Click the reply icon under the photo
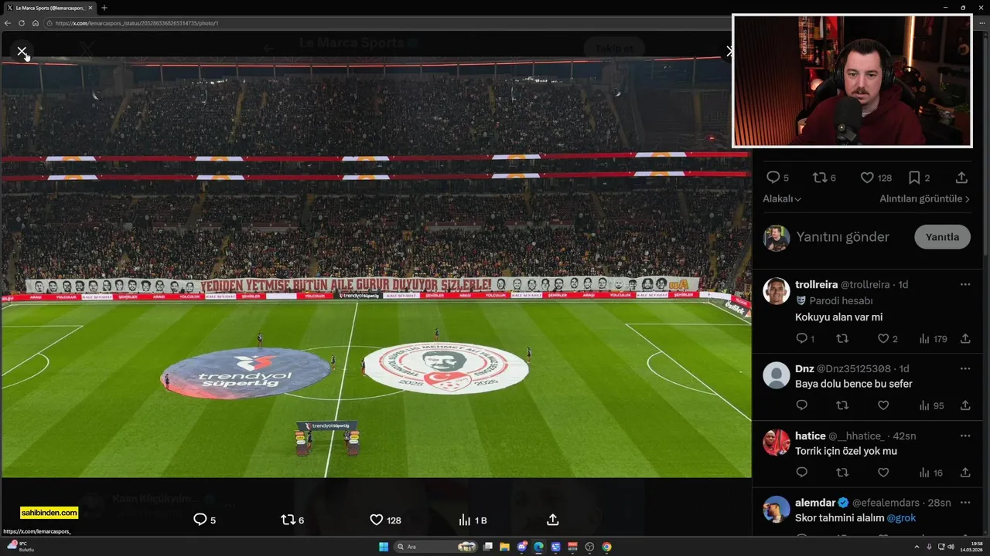Image resolution: width=990 pixels, height=556 pixels. (200, 520)
